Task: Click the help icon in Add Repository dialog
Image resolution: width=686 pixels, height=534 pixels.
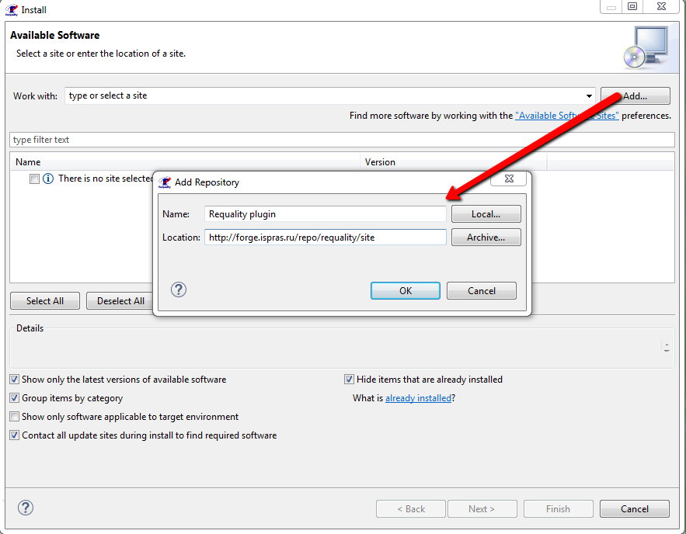Action: 179,290
